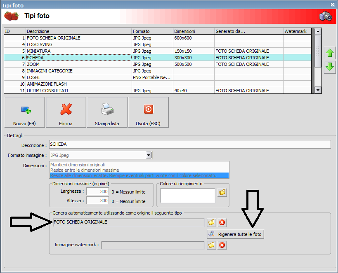This screenshot has height=273, width=338.
Task: Remove watermark image with red X icon
Action: (222, 245)
